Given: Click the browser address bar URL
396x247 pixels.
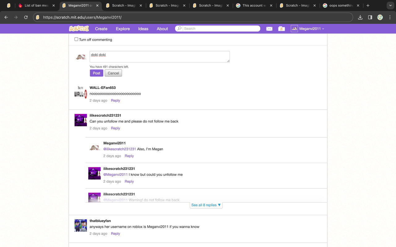Looking at the screenshot, I should (82, 17).
